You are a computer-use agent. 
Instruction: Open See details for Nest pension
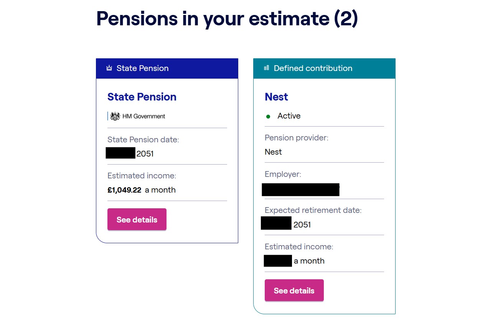tap(294, 290)
